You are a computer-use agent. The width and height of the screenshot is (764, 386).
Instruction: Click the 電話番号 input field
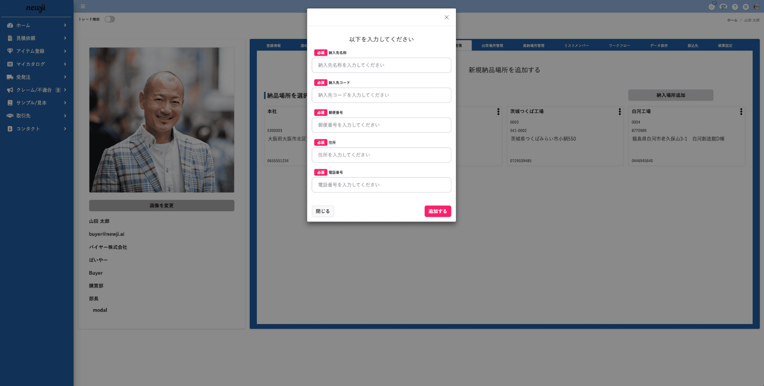[x=381, y=185]
